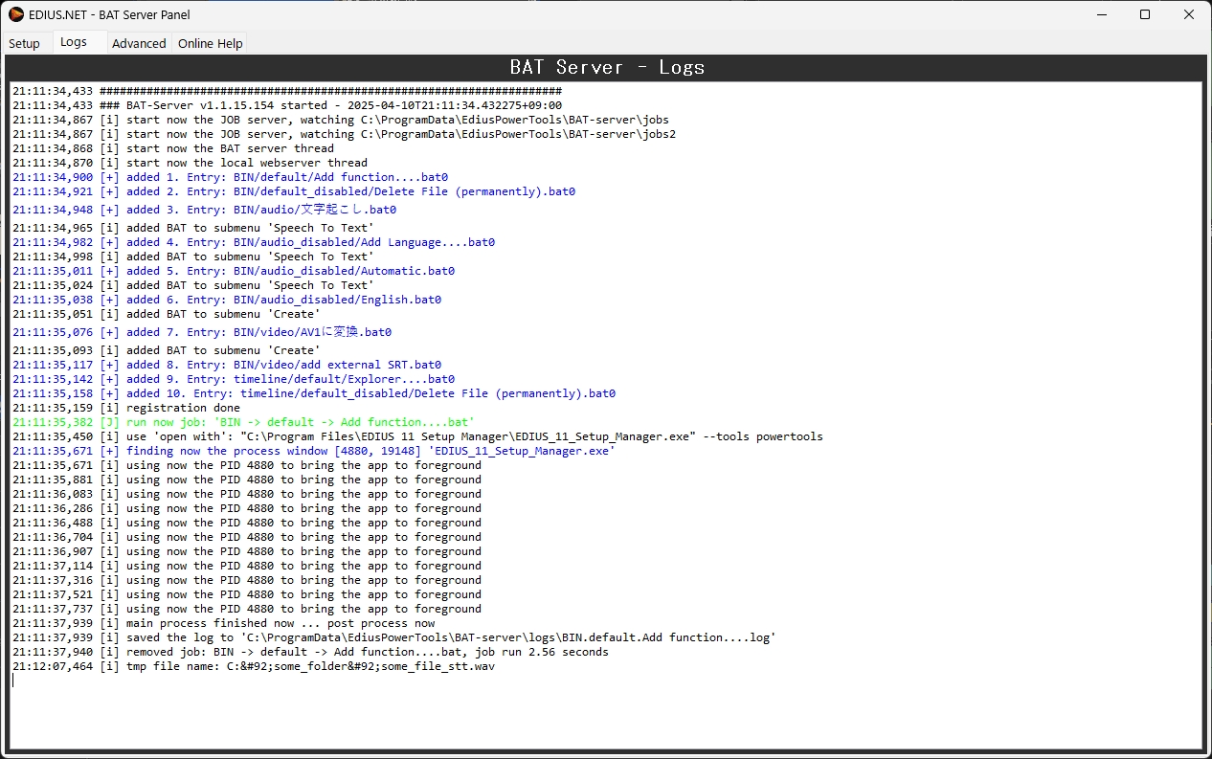Click 'added 6. Entry' English.bat0 line
The image size is (1212, 759).
click(227, 300)
